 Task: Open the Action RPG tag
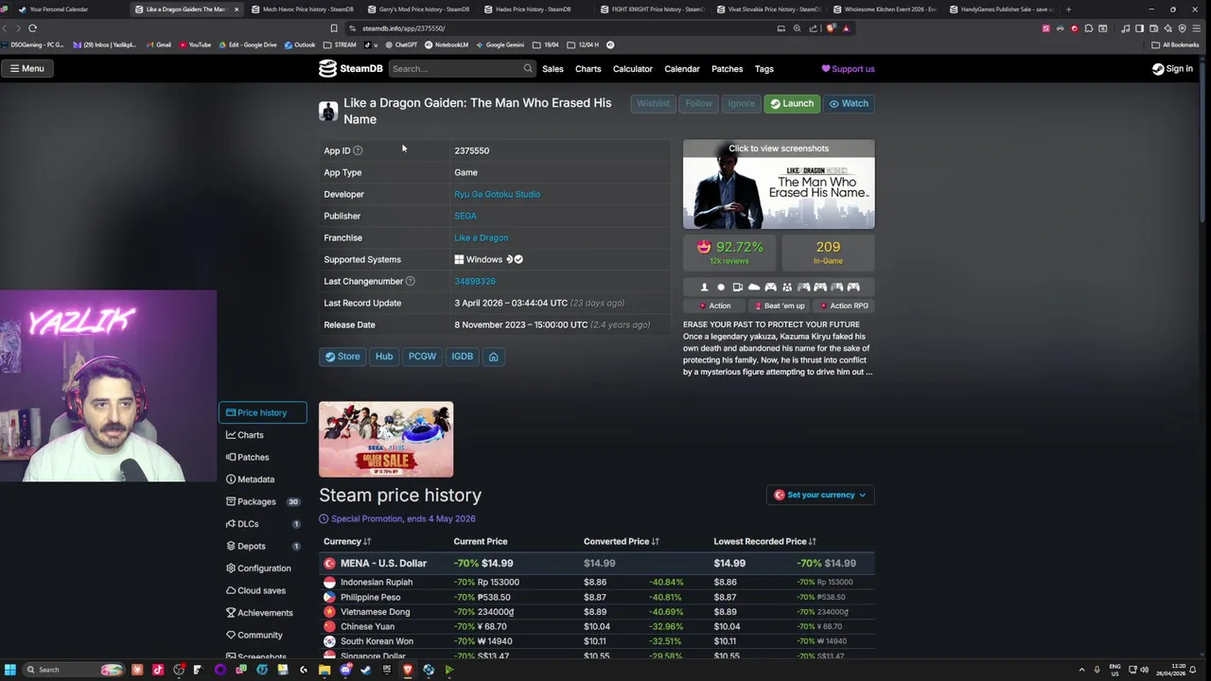click(844, 306)
